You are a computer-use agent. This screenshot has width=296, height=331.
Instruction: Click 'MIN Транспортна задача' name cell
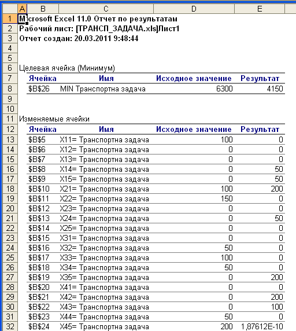coord(103,89)
